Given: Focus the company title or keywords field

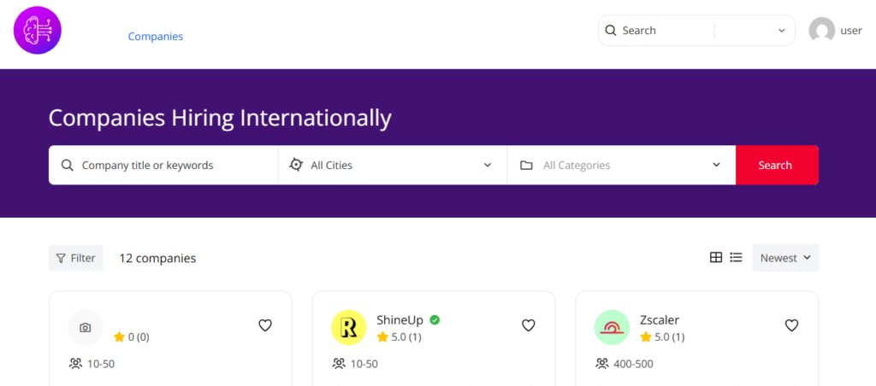Looking at the screenshot, I should point(171,165).
